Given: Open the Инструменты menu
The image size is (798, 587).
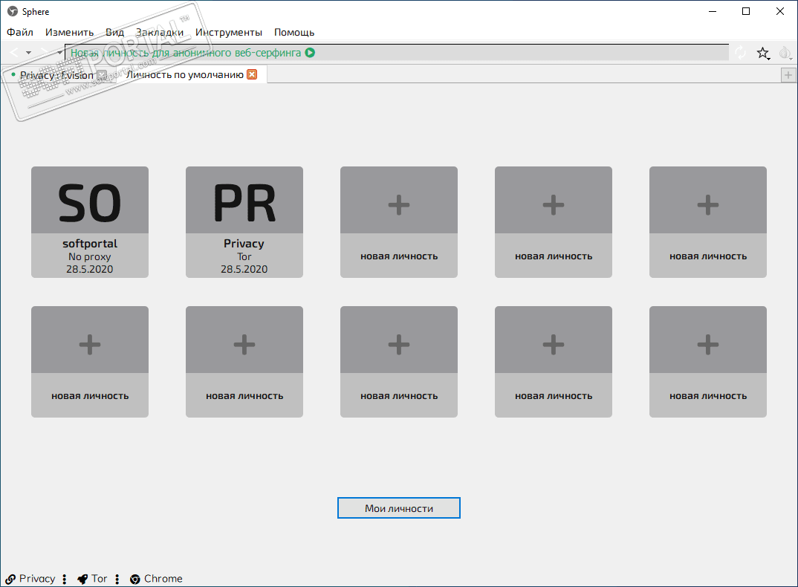Looking at the screenshot, I should click(229, 32).
